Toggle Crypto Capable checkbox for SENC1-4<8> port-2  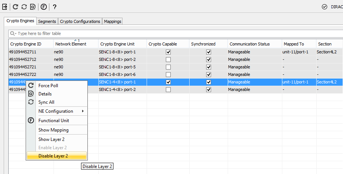click(168, 89)
